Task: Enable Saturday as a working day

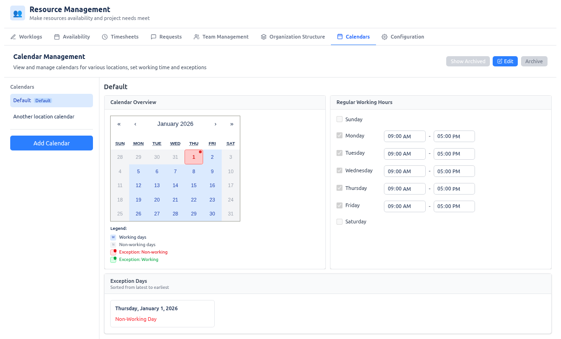Action: pos(339,222)
